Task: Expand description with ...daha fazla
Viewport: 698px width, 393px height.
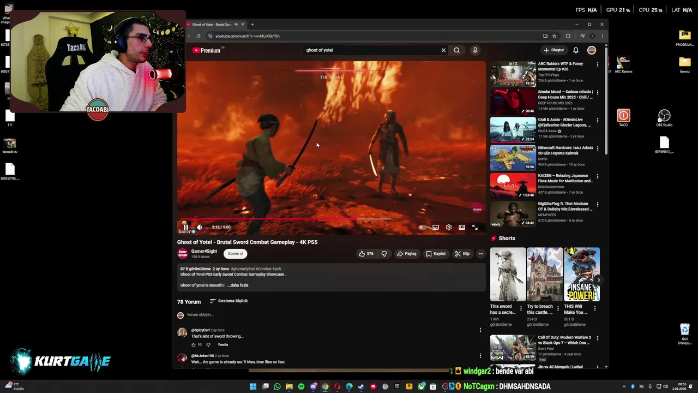Action: tap(238, 285)
